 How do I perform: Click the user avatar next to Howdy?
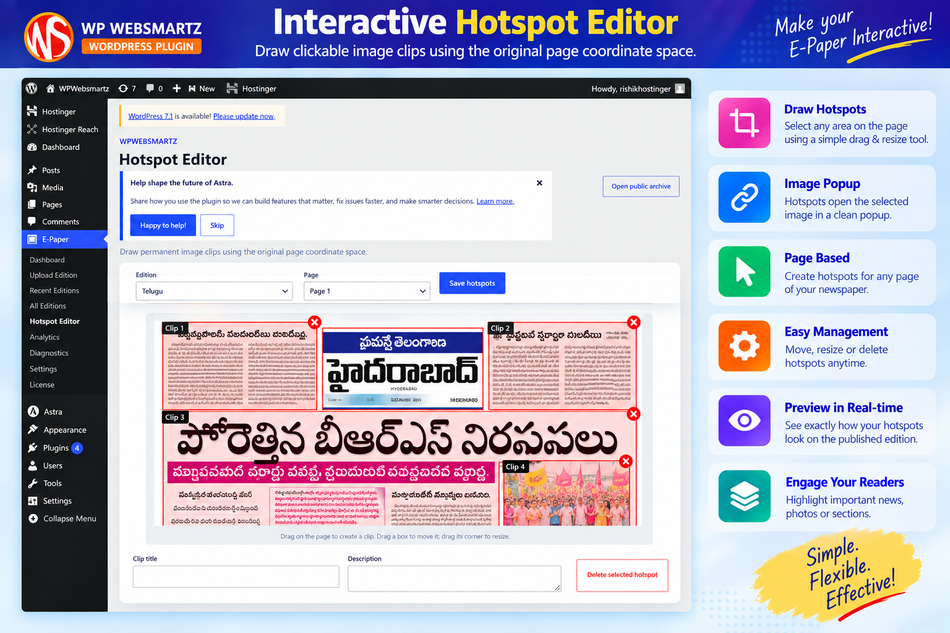point(680,88)
